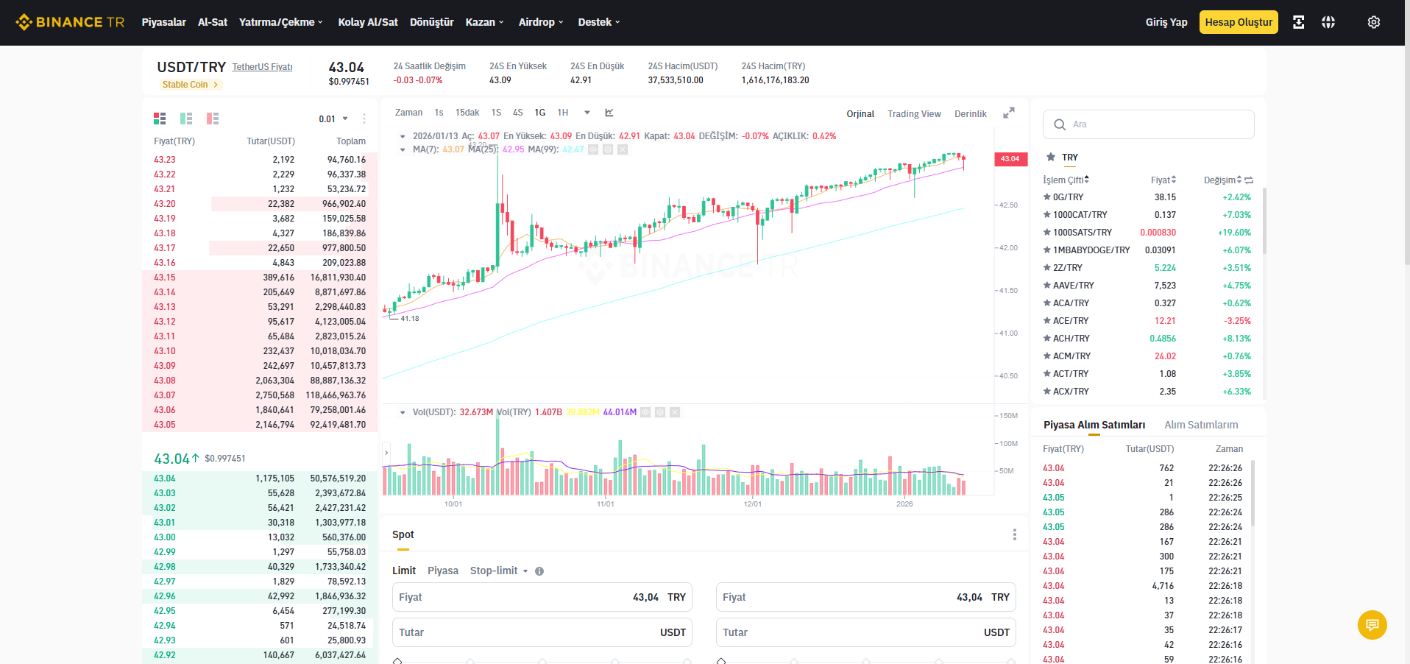Show sell orders only in order book
This screenshot has height=664, width=1410.
coord(213,119)
